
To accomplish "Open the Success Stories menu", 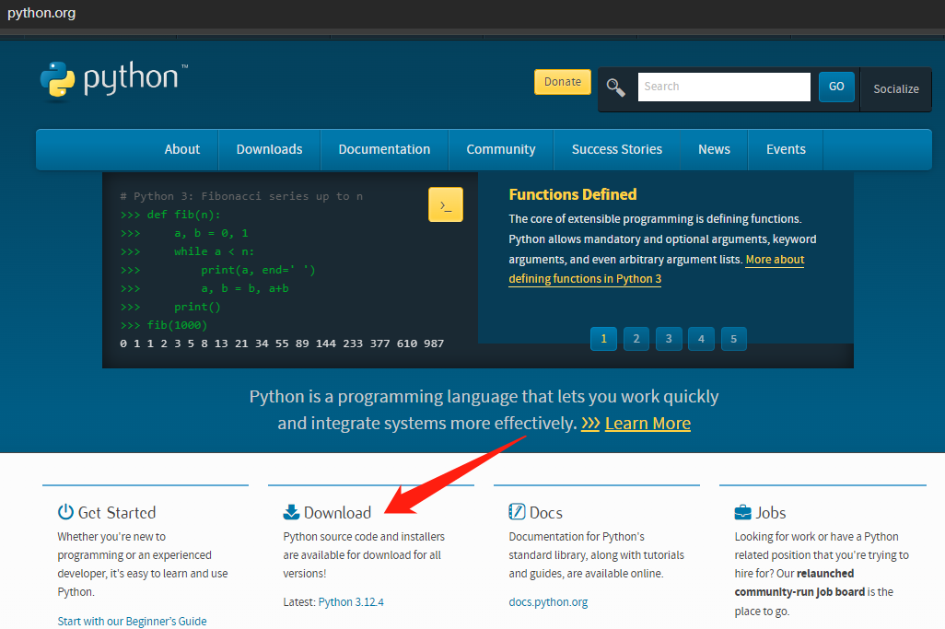I will [616, 149].
